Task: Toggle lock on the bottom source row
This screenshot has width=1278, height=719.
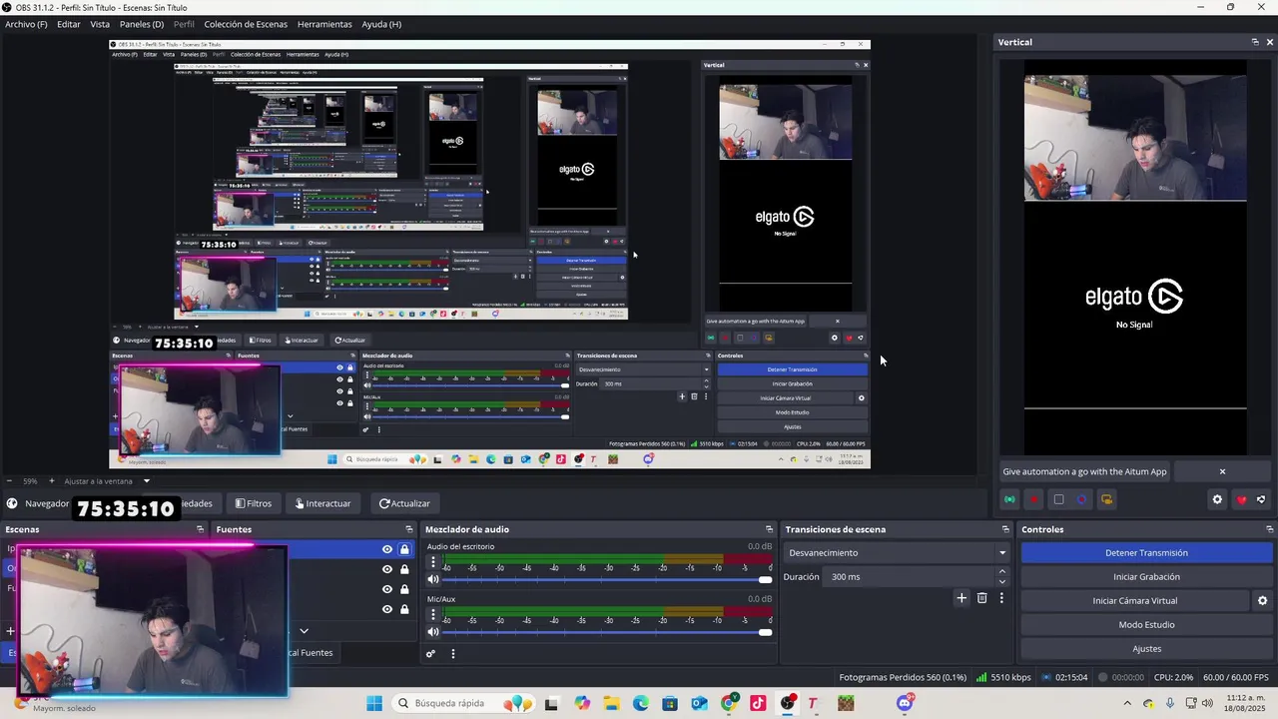Action: tap(404, 609)
